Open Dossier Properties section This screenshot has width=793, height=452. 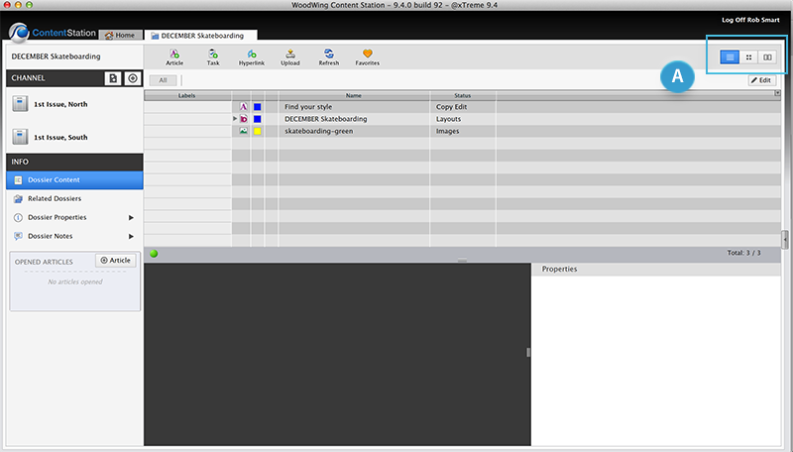click(x=74, y=217)
